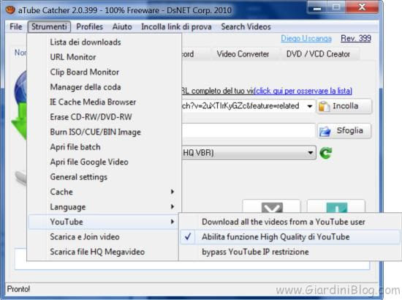Select Lista dei downloads

click(103, 42)
